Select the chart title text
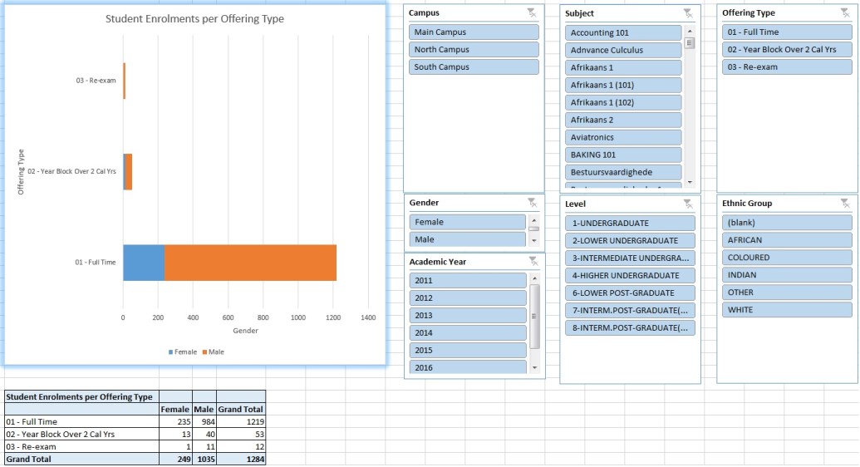The height and width of the screenshot is (467, 860). (x=194, y=19)
